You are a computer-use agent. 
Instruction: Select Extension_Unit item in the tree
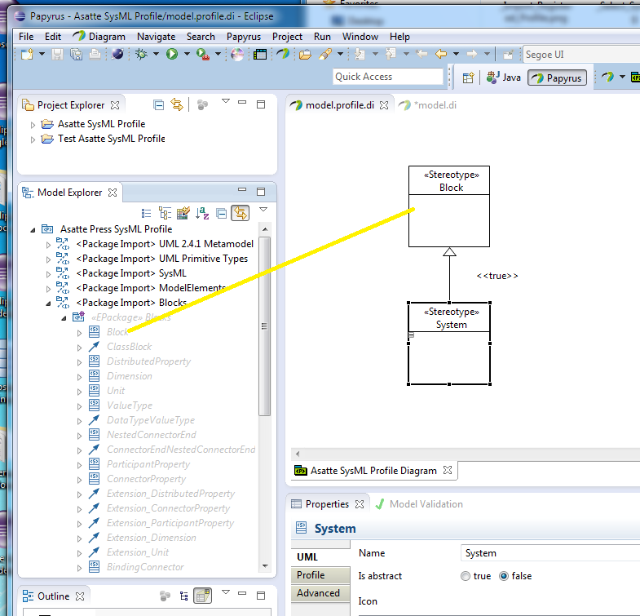138,552
